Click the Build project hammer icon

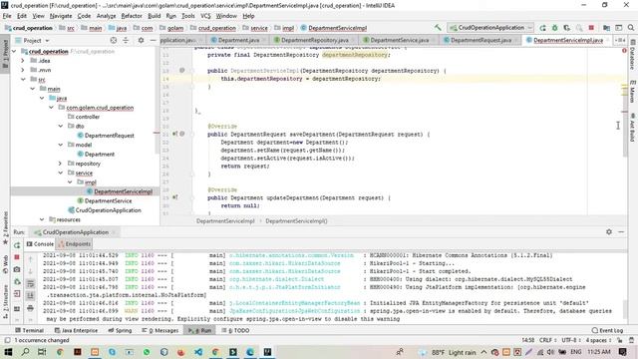(x=438, y=28)
